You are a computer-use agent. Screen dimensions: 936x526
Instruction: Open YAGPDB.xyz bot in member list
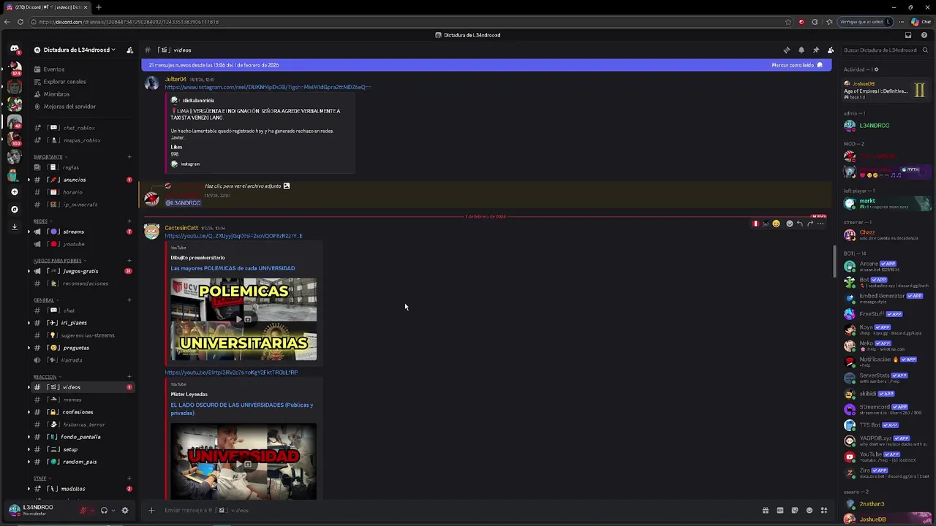click(886, 441)
